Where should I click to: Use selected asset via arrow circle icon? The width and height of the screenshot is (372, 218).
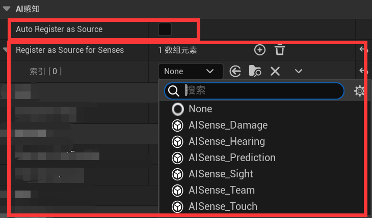click(235, 71)
